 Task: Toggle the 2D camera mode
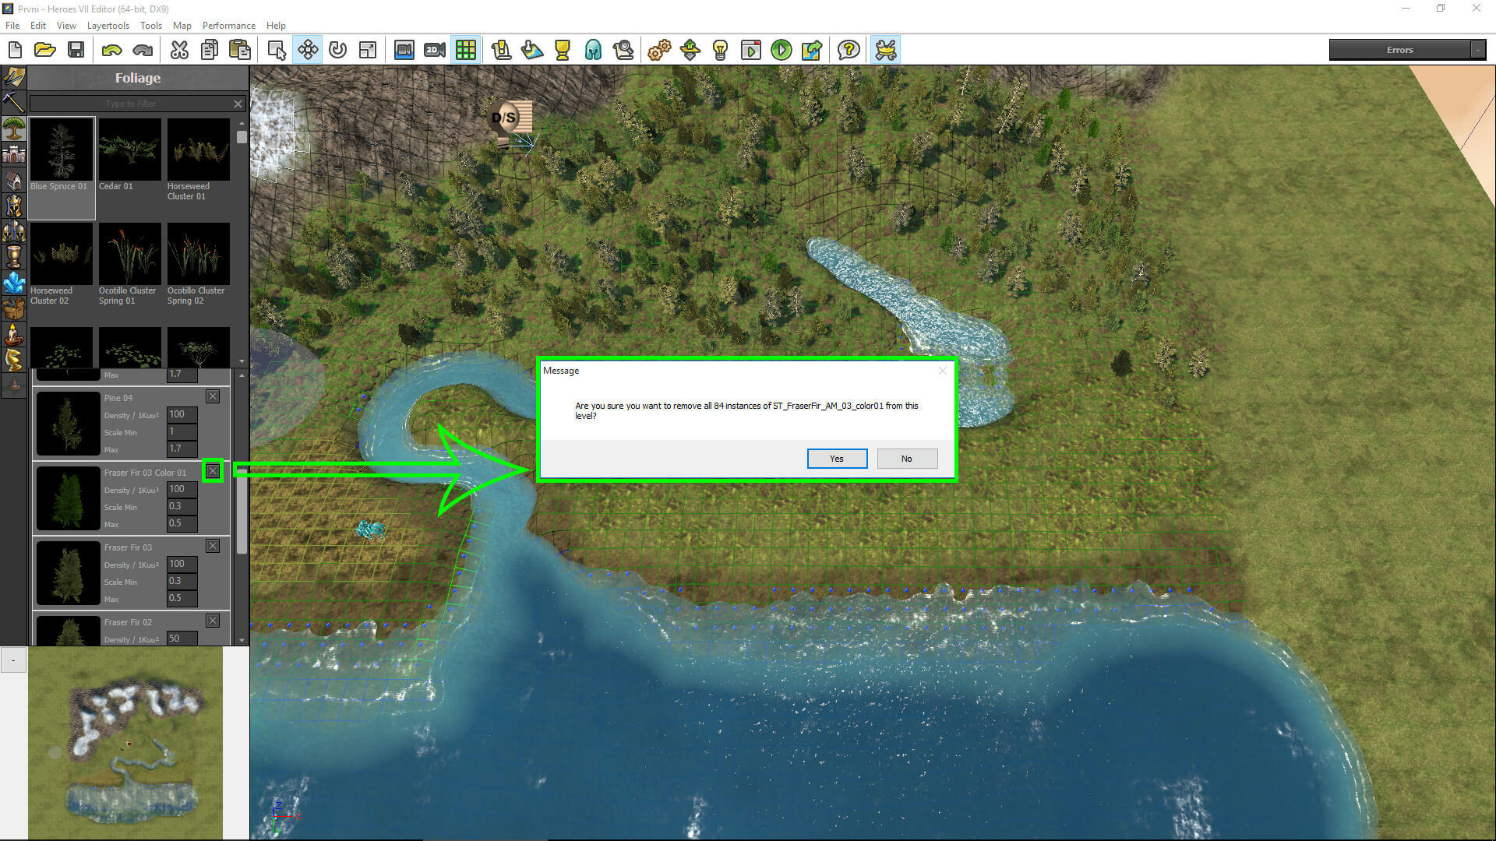[435, 50]
